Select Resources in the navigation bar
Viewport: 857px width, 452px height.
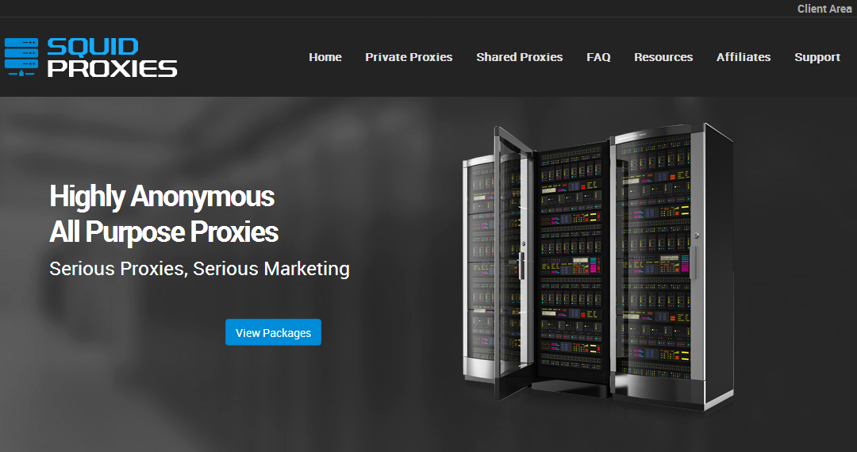point(663,57)
